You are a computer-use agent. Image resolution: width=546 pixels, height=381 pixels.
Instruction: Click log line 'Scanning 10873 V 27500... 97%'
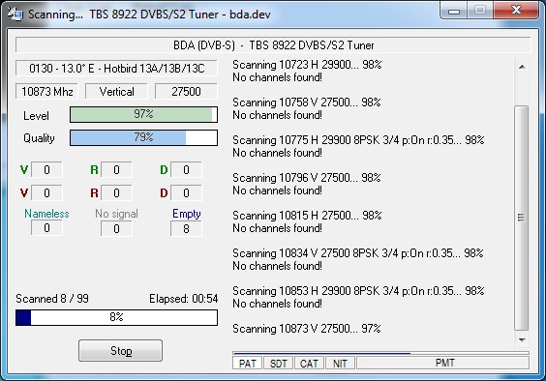(307, 329)
